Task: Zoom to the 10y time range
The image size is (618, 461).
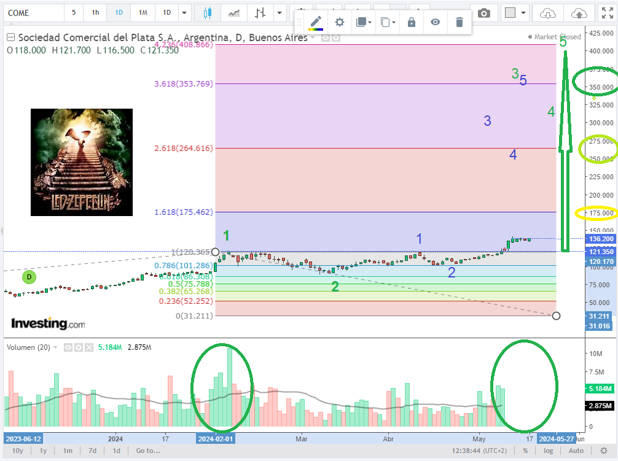Action: (x=17, y=451)
